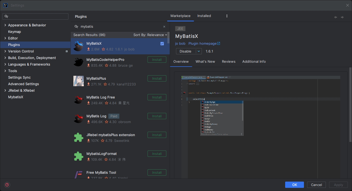Select Plugins in the settings tree
The image size is (352, 191).
point(35,45)
